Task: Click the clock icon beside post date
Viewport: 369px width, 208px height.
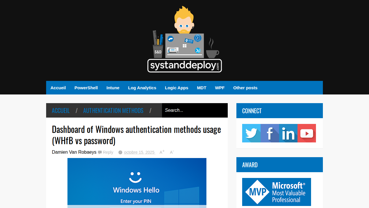Action: pyautogui.click(x=121, y=152)
